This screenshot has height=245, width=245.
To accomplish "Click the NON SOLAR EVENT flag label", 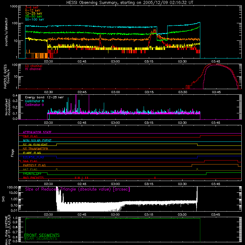I will click(x=37, y=141).
